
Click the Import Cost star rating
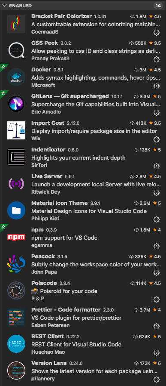click(x=155, y=123)
